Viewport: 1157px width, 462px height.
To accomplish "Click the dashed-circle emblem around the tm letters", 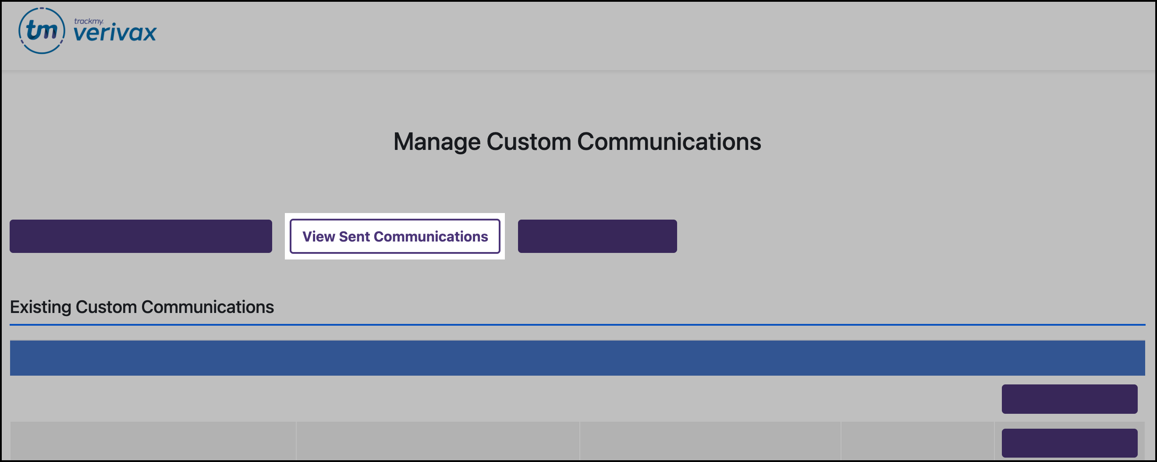I will tap(43, 30).
